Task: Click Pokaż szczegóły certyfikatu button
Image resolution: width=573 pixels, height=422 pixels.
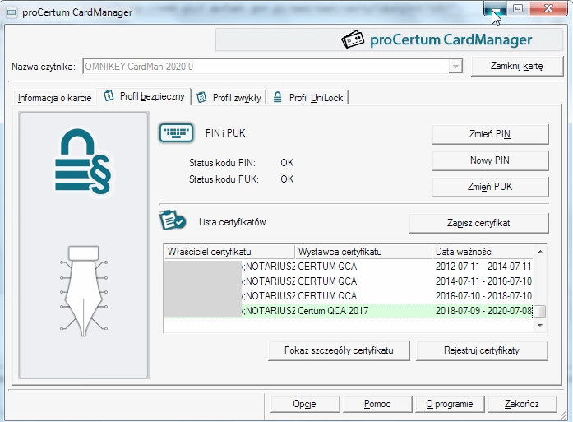Action: [339, 350]
